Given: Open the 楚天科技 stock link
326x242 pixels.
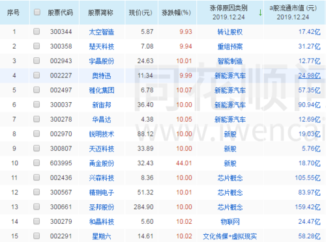Looking at the screenshot, I should pyautogui.click(x=102, y=47).
